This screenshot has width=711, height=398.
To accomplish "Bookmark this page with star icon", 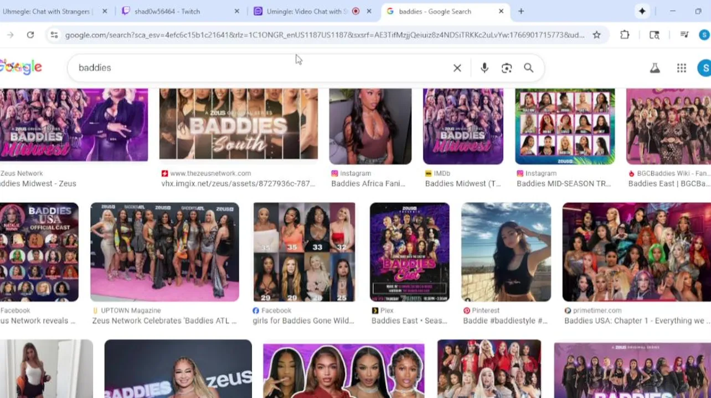I will pos(596,35).
